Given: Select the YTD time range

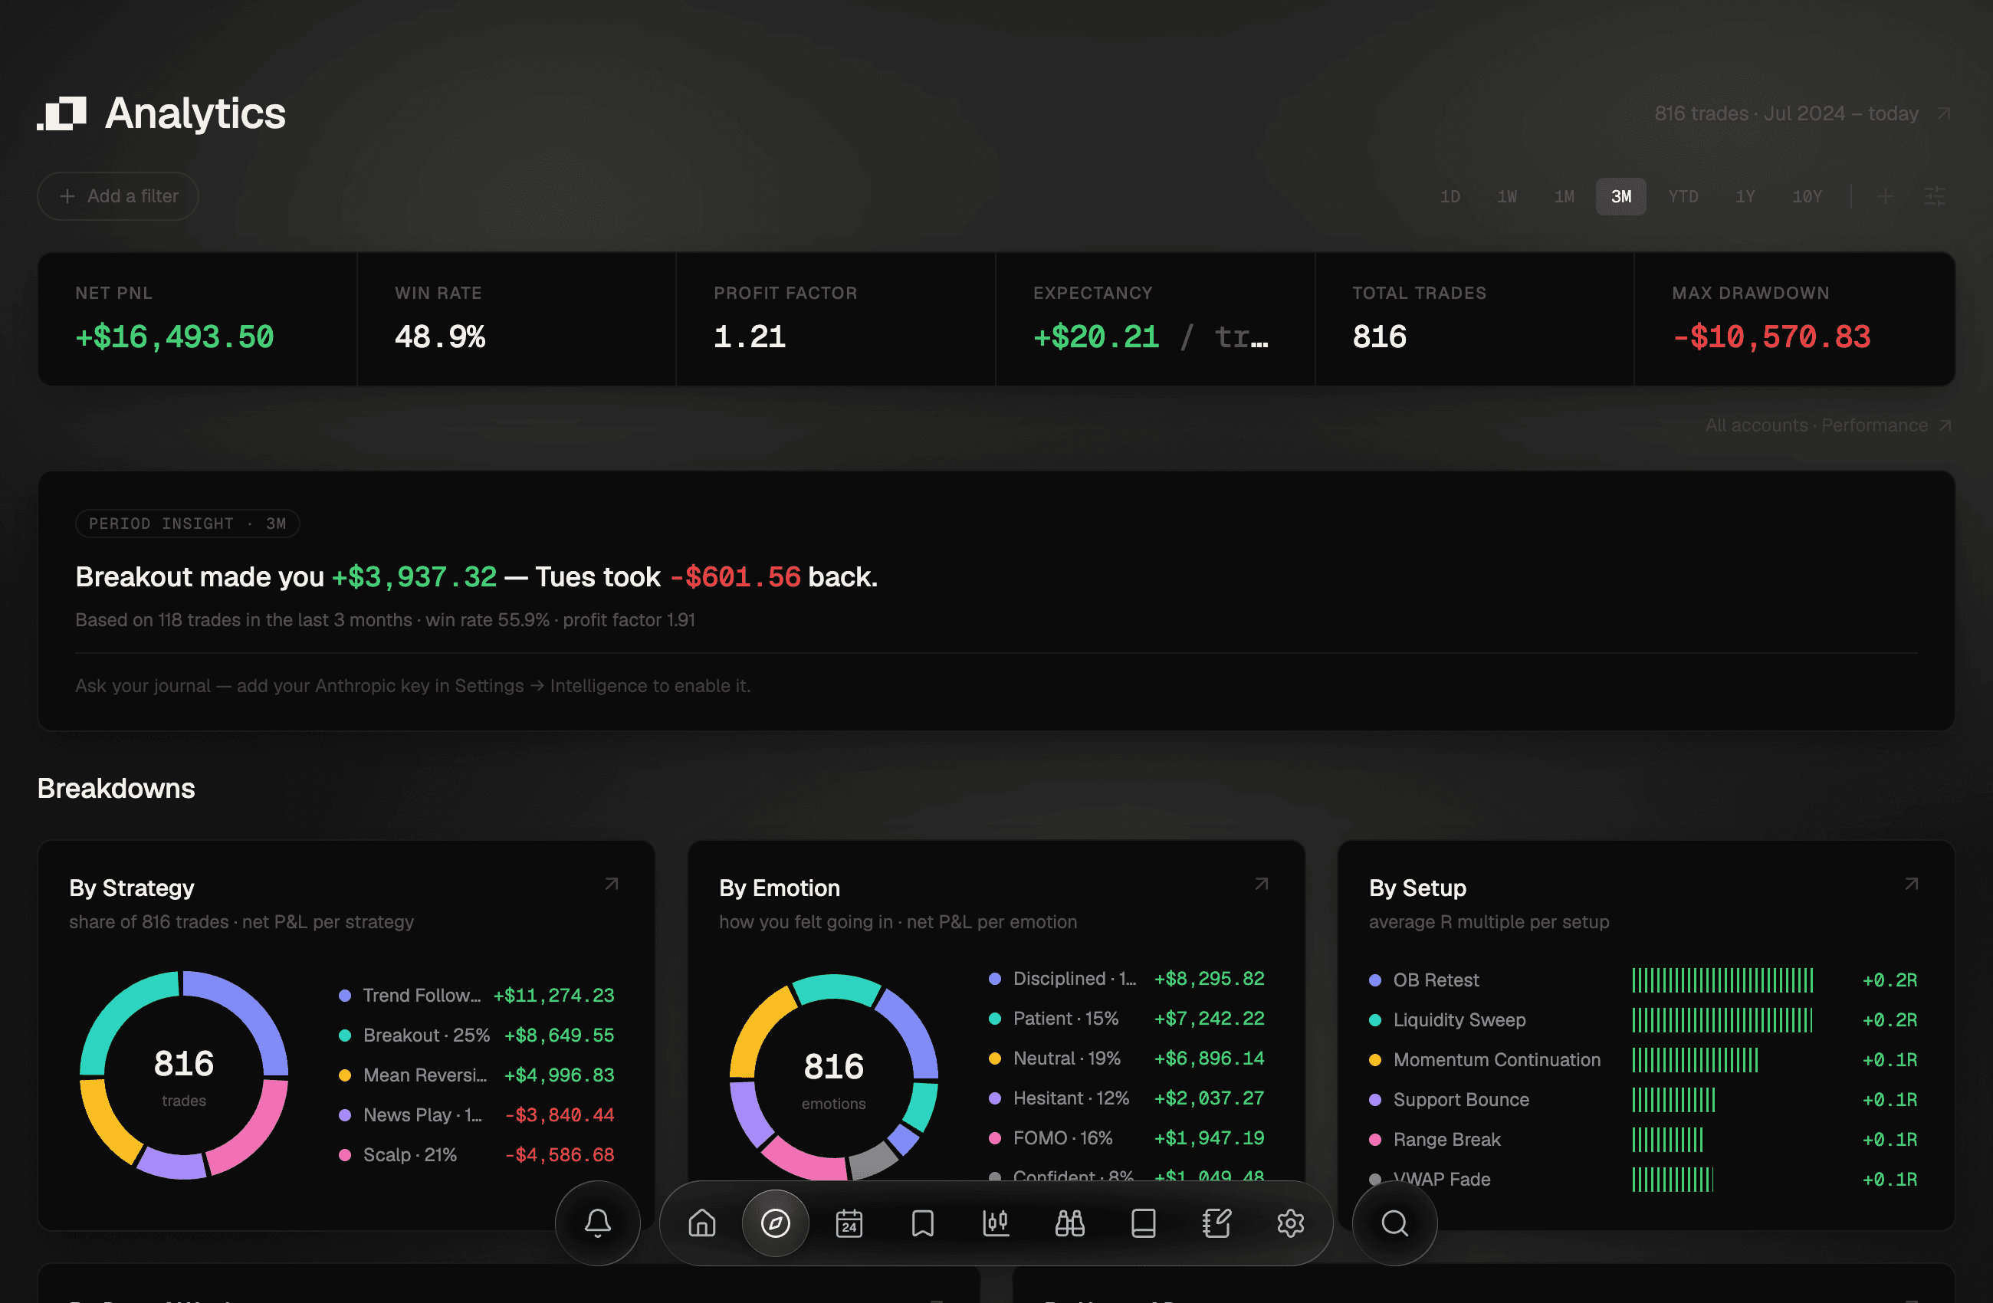Looking at the screenshot, I should (1683, 196).
